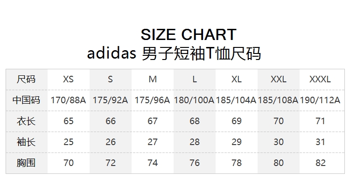Click the M size column header
The image size is (350, 179).
[x=153, y=79]
